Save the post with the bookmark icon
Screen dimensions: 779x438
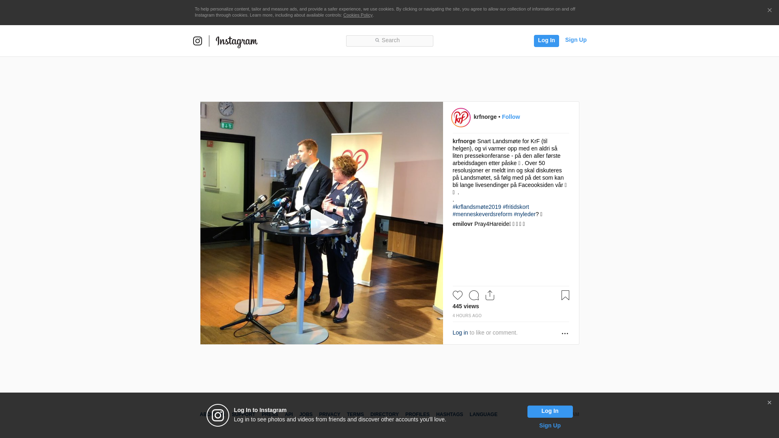point(565,295)
